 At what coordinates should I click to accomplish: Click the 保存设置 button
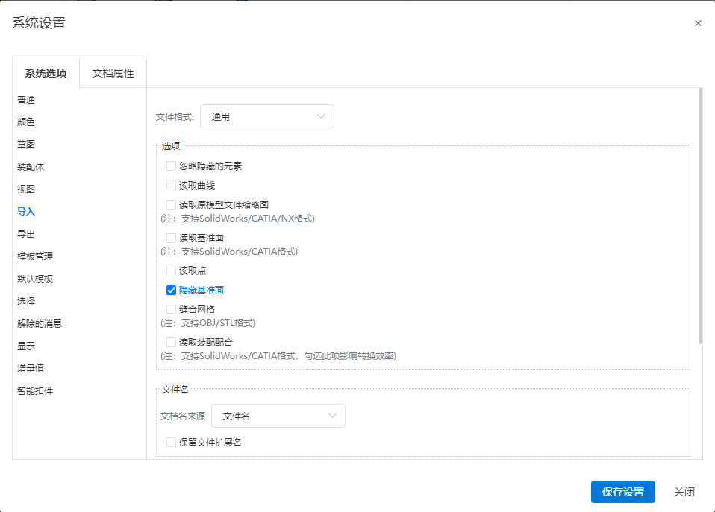(x=623, y=492)
